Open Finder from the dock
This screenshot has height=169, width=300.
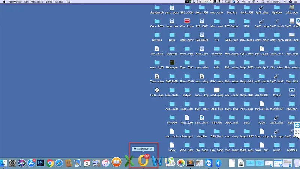3,163
